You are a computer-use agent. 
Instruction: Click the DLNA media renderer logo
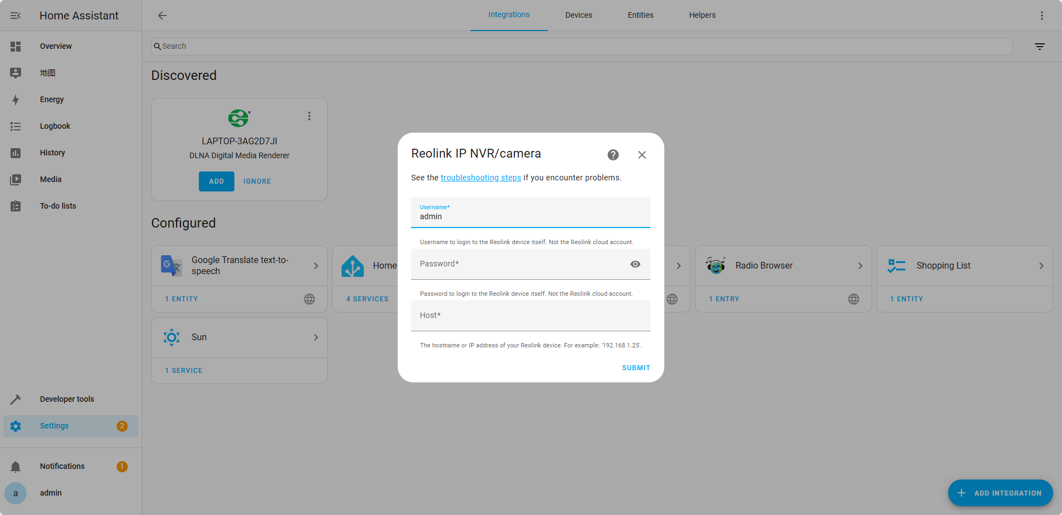(239, 118)
